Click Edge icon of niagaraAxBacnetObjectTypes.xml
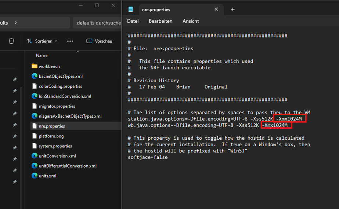 [35, 116]
